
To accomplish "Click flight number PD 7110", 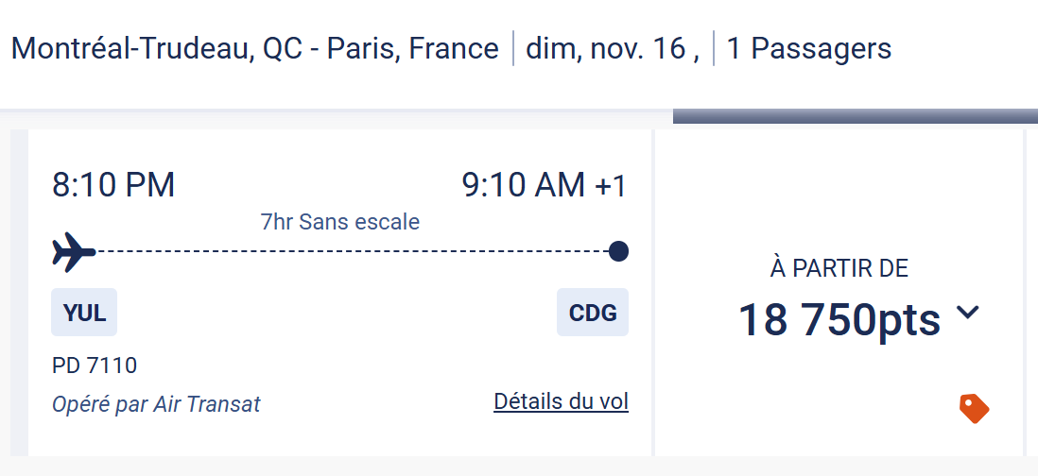I will (x=95, y=365).
